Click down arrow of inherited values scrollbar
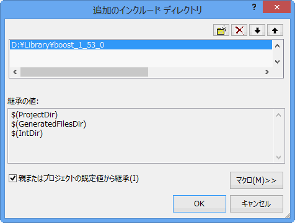This screenshot has height=223, width=295. (278, 158)
